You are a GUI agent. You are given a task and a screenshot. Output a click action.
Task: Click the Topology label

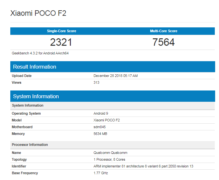tap(19, 159)
